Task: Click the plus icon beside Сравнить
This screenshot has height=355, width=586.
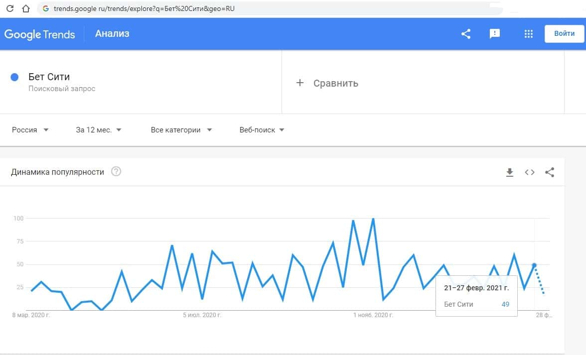Action: click(300, 83)
